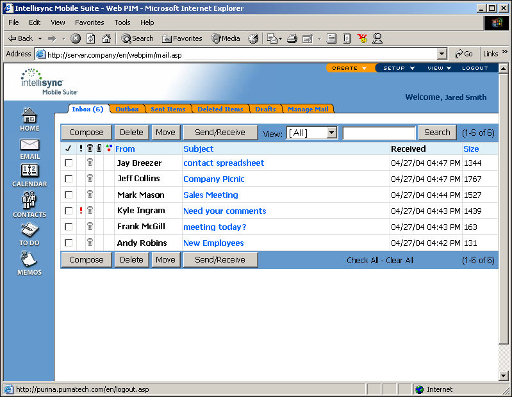This screenshot has height=397, width=512.
Task: Check the box for Mark Mason's message
Action: point(69,195)
